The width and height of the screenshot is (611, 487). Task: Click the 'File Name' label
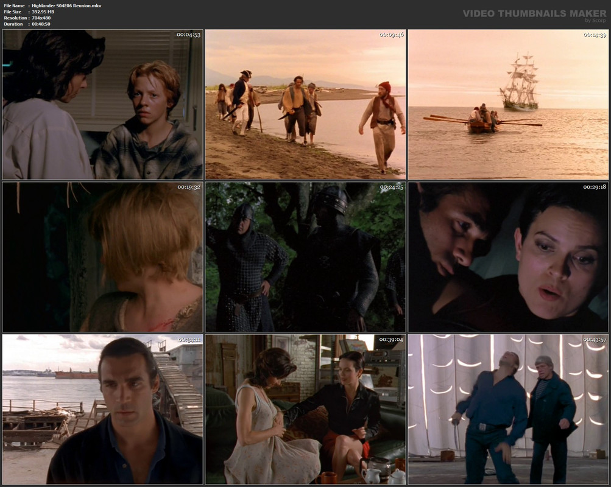14,6
